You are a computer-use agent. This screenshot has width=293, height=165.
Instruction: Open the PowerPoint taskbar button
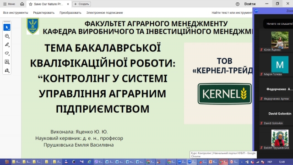tap(212, 162)
